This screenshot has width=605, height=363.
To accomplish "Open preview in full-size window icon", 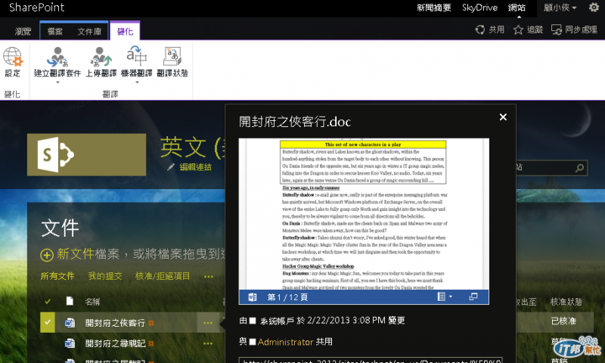I will [x=473, y=296].
